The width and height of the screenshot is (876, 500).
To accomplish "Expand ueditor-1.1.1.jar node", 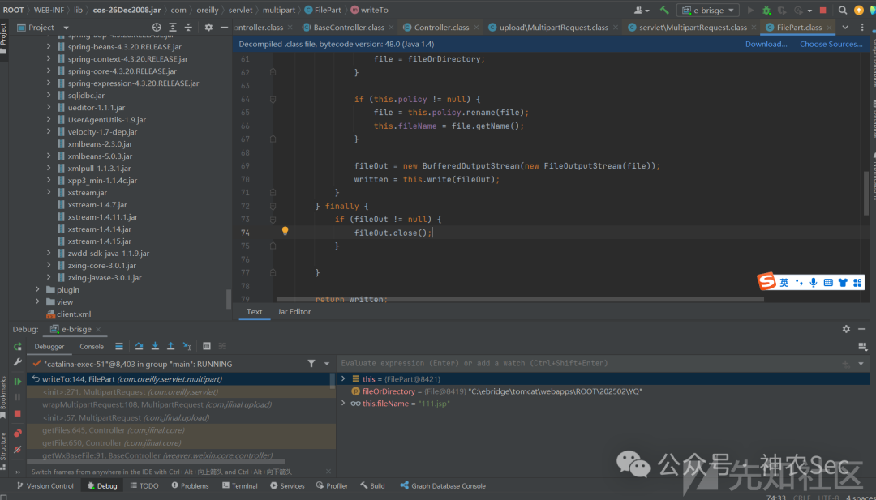I will [x=49, y=108].
